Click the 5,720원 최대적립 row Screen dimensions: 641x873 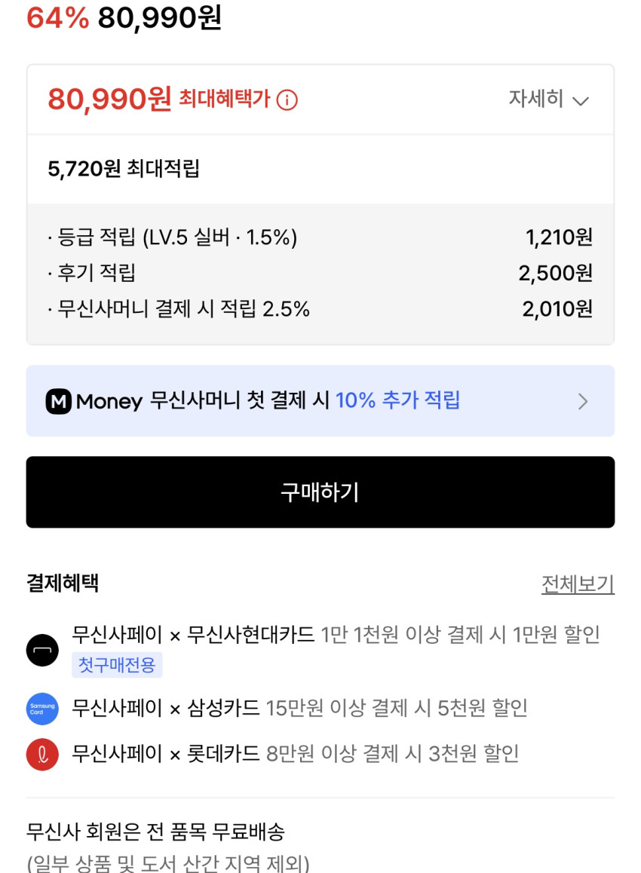click(x=124, y=169)
